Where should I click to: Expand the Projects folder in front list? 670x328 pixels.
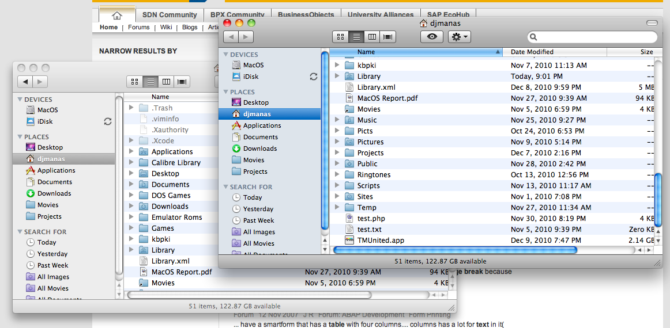click(x=337, y=153)
